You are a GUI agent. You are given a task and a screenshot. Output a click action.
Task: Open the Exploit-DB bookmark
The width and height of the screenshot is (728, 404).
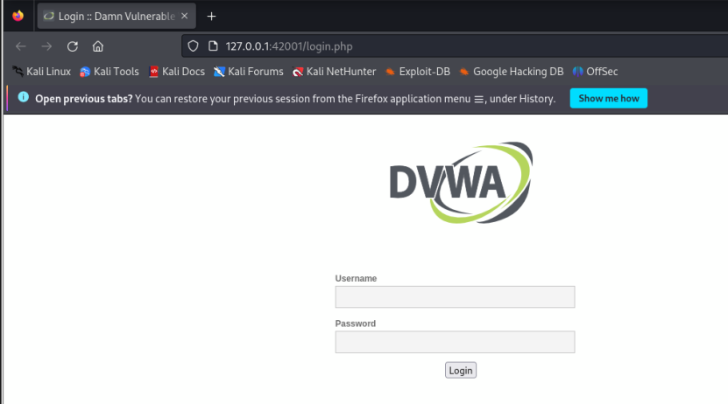point(417,72)
